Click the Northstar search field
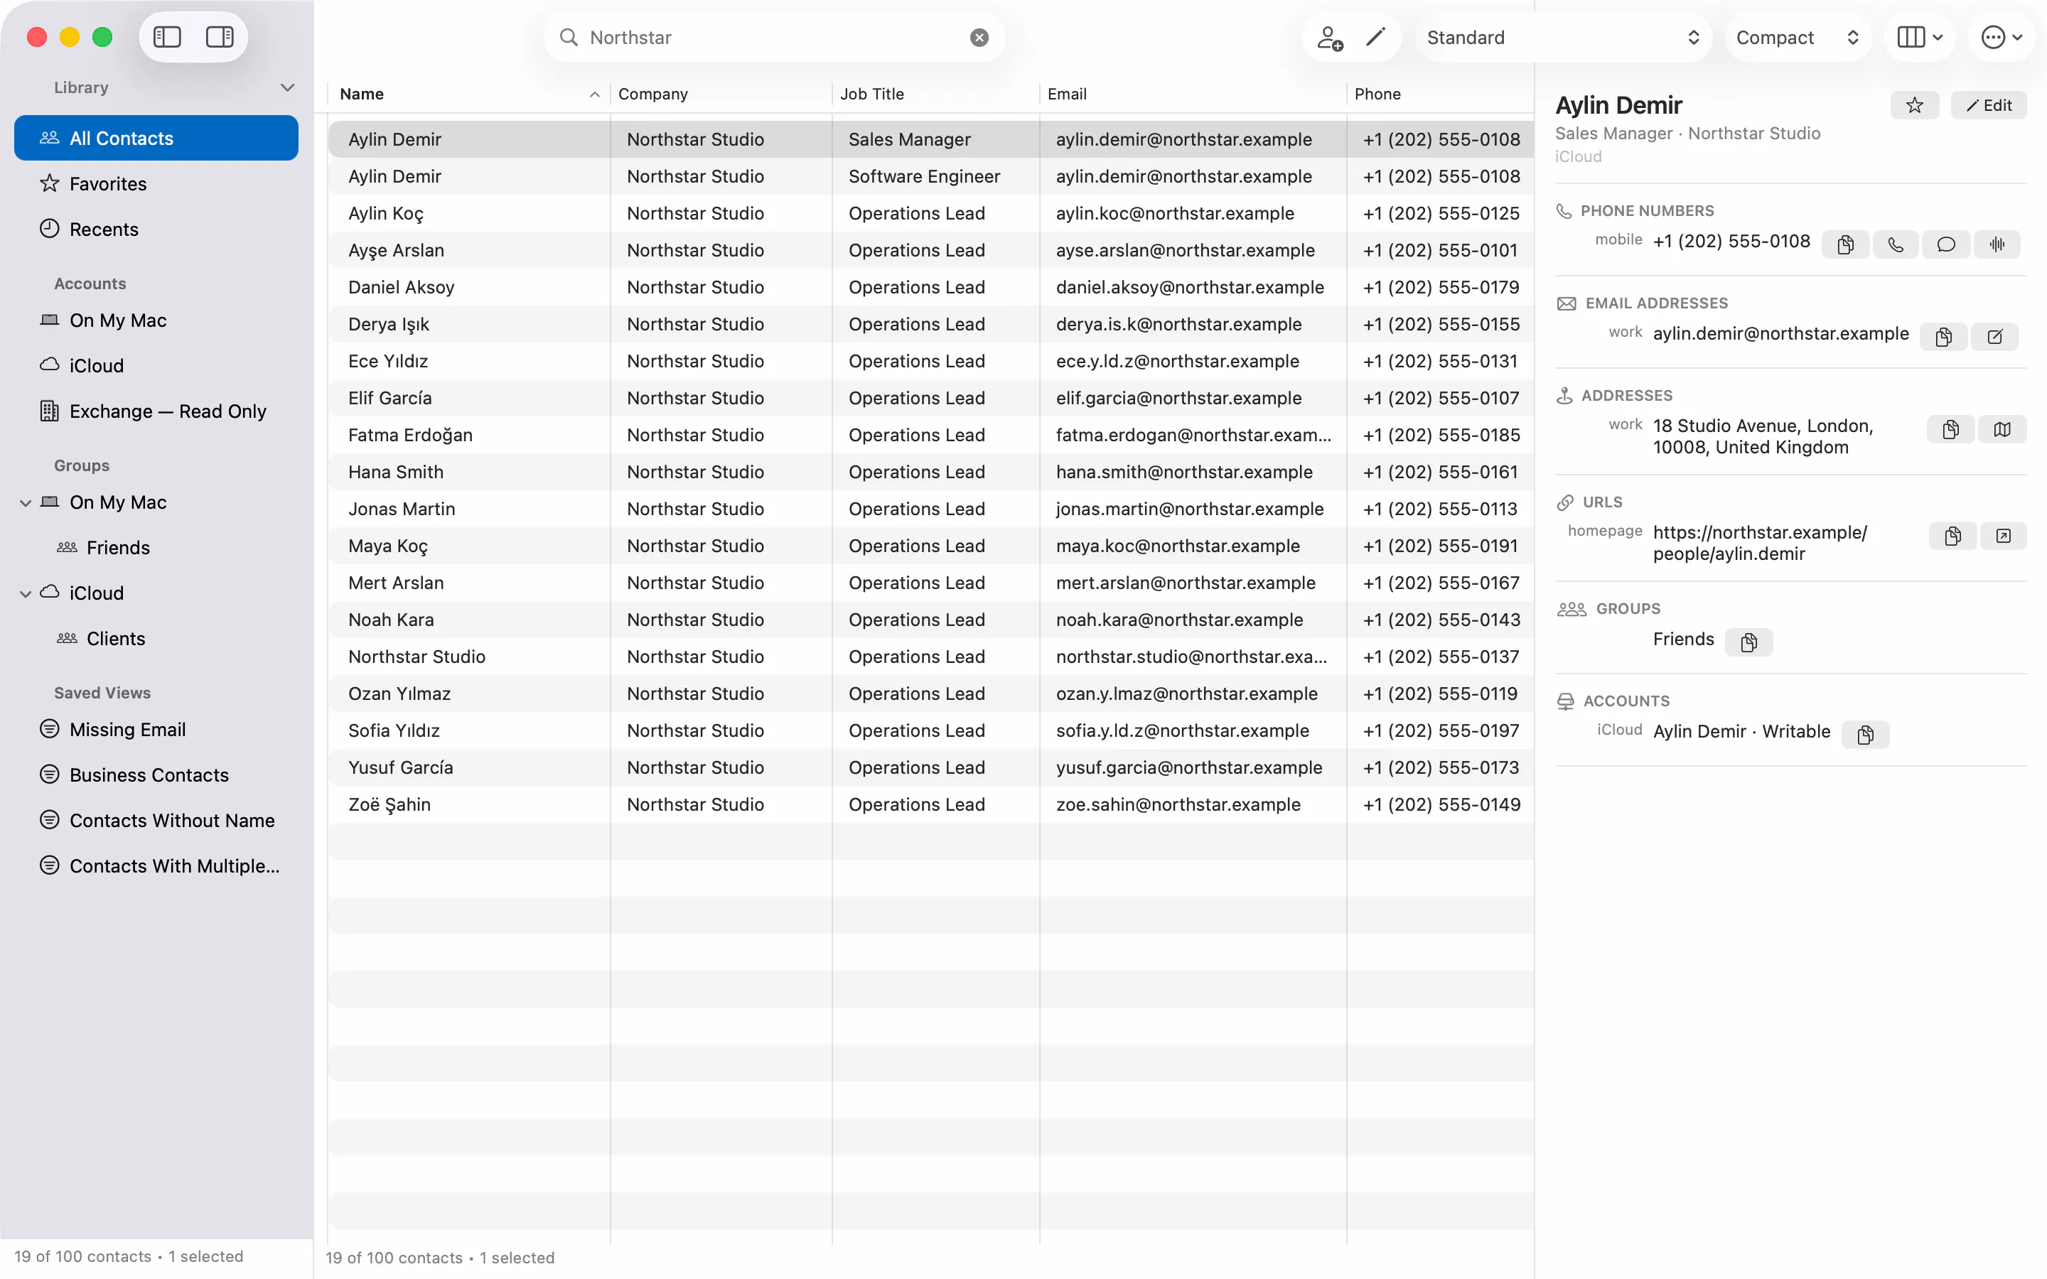 point(774,37)
